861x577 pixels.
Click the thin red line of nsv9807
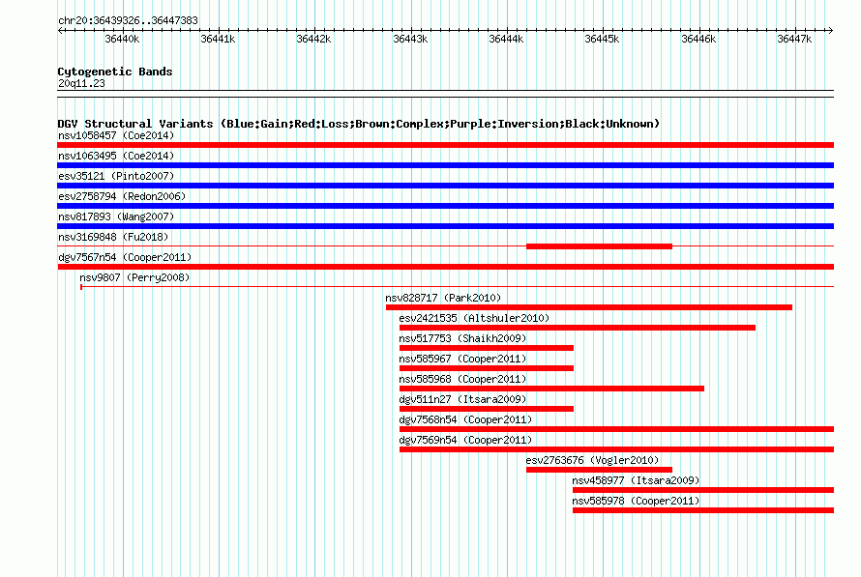[x=457, y=286]
